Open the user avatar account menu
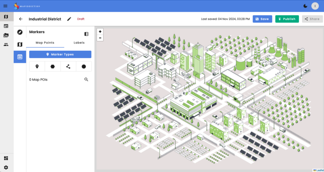The height and width of the screenshot is (172, 324). tap(315, 6)
